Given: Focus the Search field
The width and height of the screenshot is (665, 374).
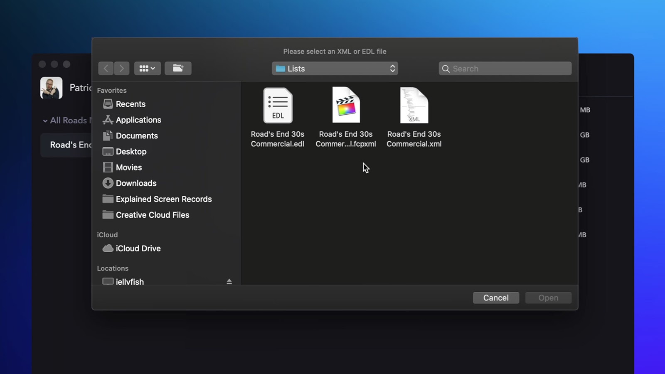Looking at the screenshot, I should [x=505, y=69].
